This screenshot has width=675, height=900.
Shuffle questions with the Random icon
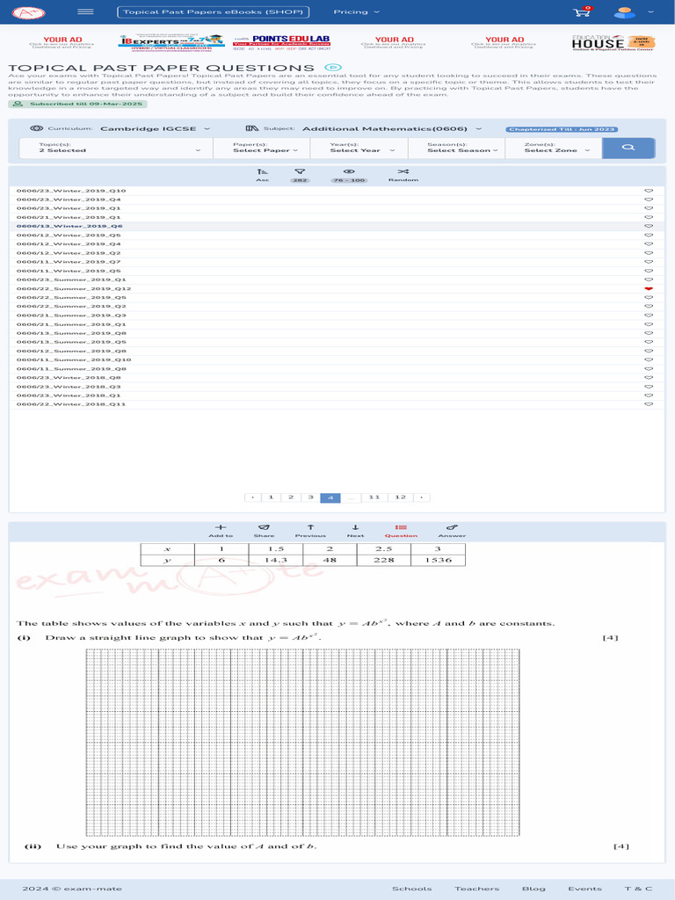(x=403, y=172)
